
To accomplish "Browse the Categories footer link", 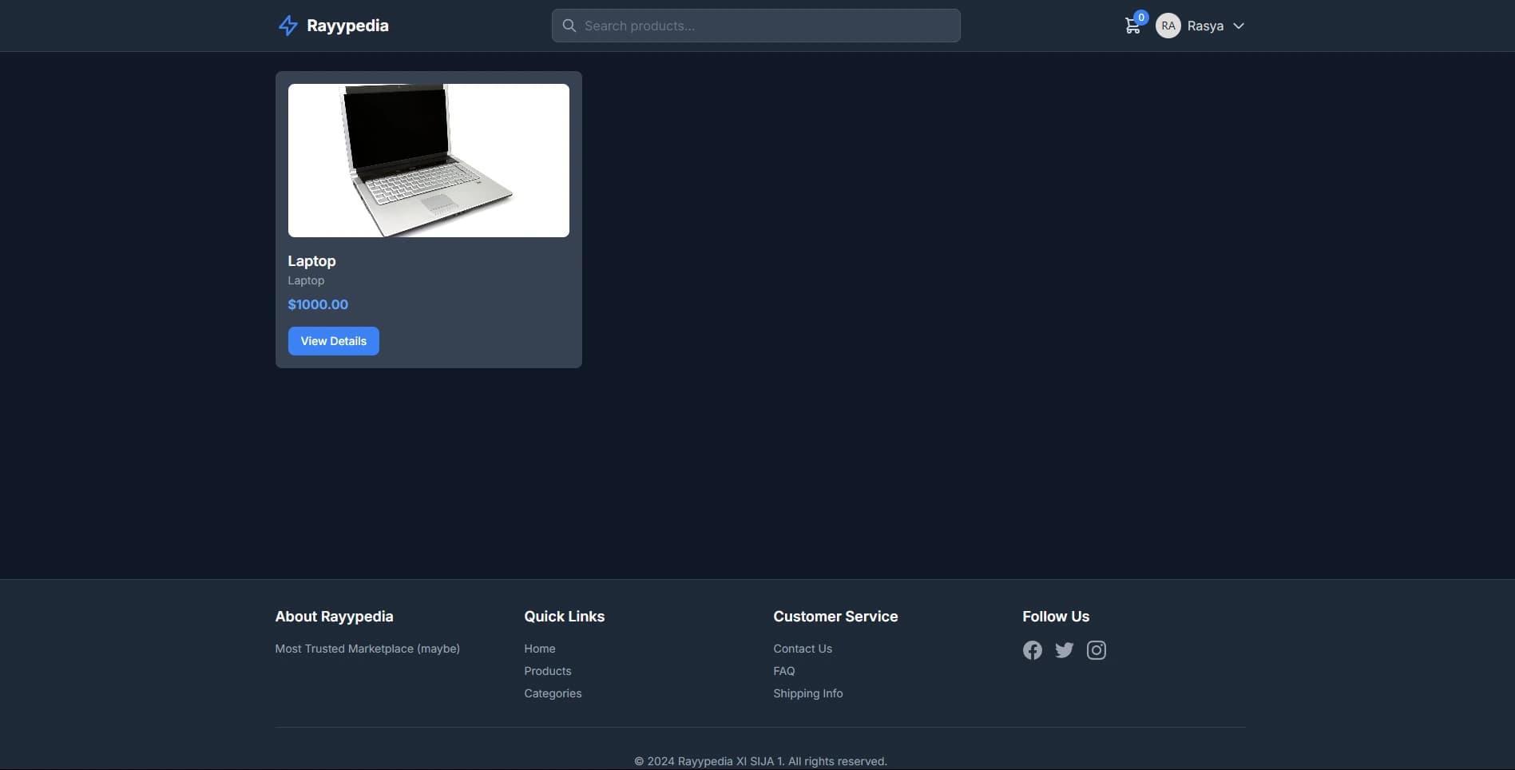I will click(x=552, y=693).
